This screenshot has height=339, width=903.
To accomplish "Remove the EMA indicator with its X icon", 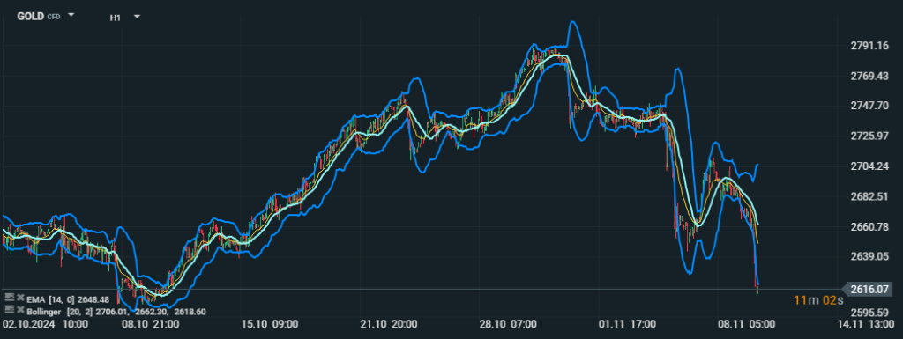I will [x=20, y=298].
